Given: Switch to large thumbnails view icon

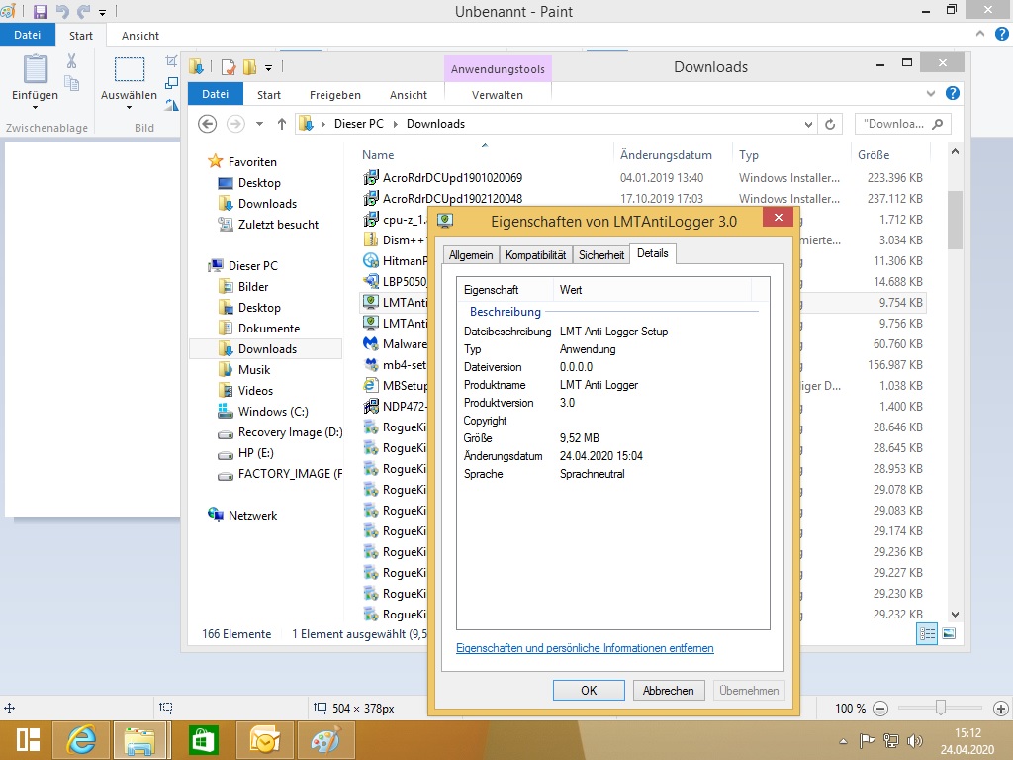Looking at the screenshot, I should click(949, 634).
